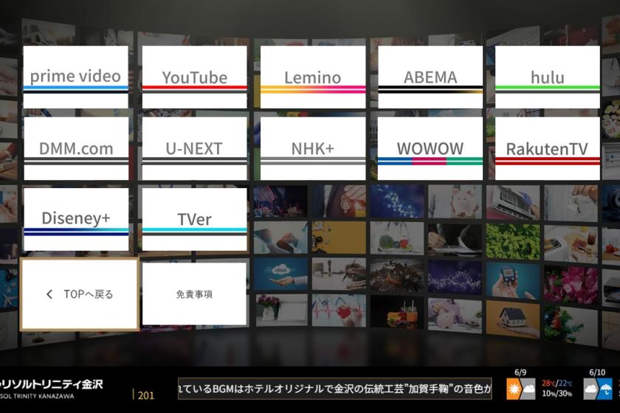Launch the YouTube app tile
The width and height of the screenshot is (620, 413).
(x=195, y=77)
